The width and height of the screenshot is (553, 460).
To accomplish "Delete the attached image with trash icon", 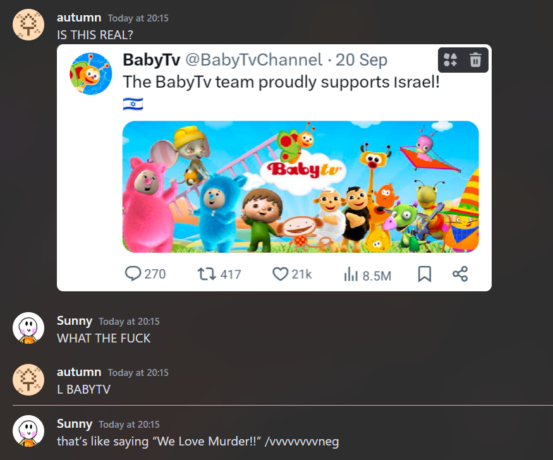I will click(x=475, y=60).
